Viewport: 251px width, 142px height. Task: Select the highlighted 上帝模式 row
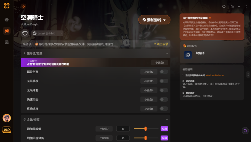tap(95, 62)
